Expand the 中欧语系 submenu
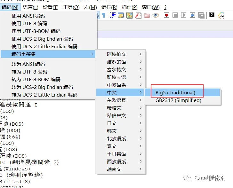 pos(120,85)
